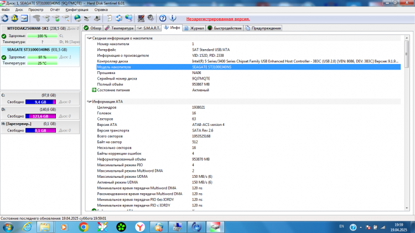The width and height of the screenshot is (415, 233).
Task: Click the speaker sound settings icon
Action: [151, 18]
